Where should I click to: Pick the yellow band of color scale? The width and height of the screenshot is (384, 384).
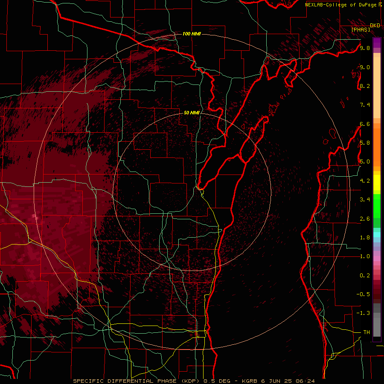point(377,183)
